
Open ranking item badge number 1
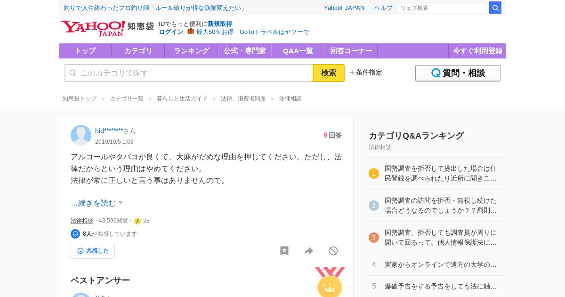pos(374,173)
